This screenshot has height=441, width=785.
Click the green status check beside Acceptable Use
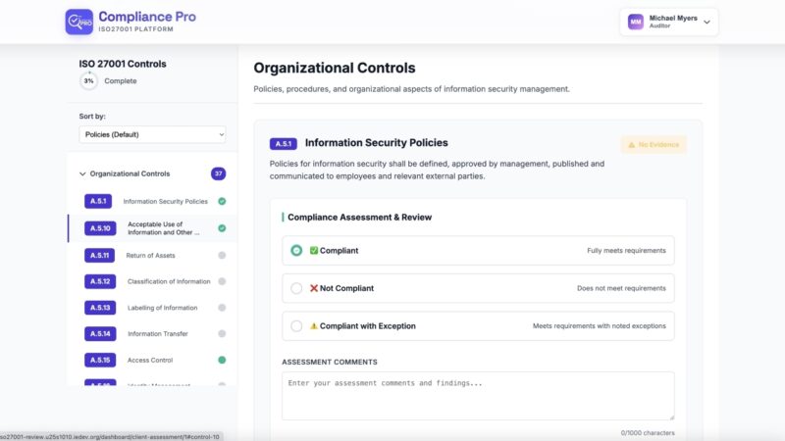click(222, 228)
